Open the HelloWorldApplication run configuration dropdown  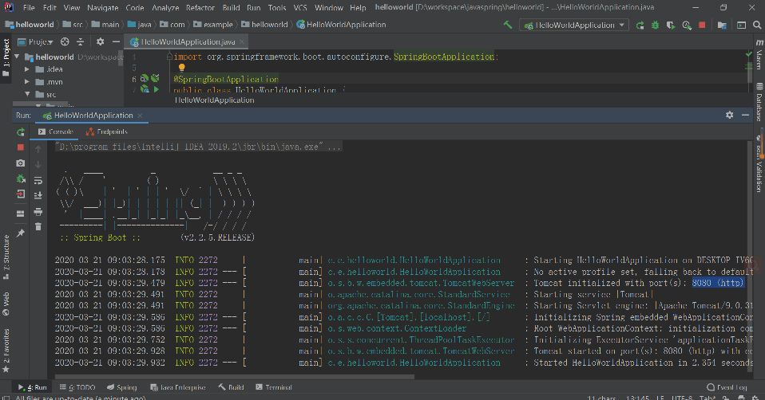573,25
